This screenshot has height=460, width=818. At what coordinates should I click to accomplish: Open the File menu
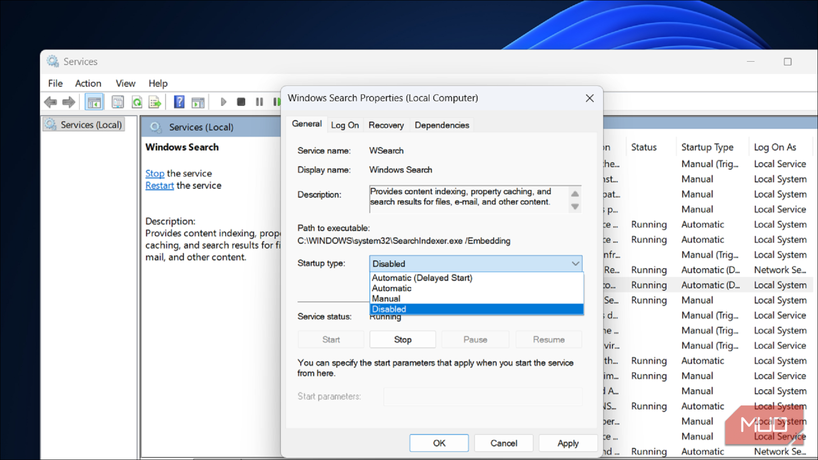pos(55,83)
